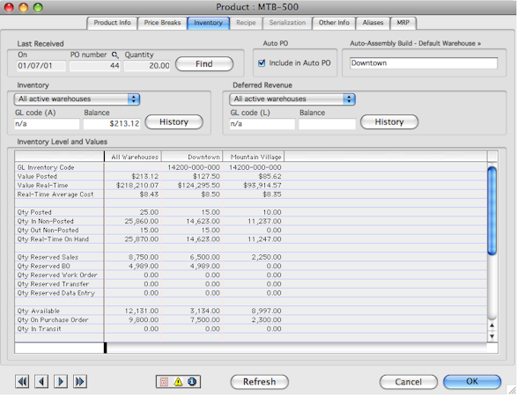This screenshot has width=517, height=396.
Task: Select the Qty In Non-Posted row label
Action: 46,221
